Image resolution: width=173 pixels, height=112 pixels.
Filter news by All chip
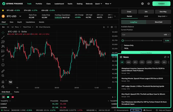click(x=122, y=62)
